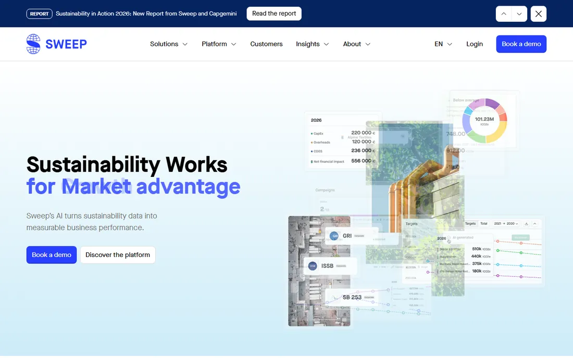Click '556 000 €' net financial impact value

(x=363, y=161)
